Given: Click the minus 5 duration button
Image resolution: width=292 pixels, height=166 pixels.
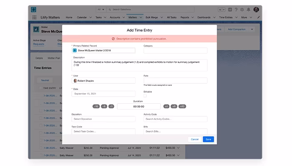Looking at the screenshot, I should pos(104,106).
